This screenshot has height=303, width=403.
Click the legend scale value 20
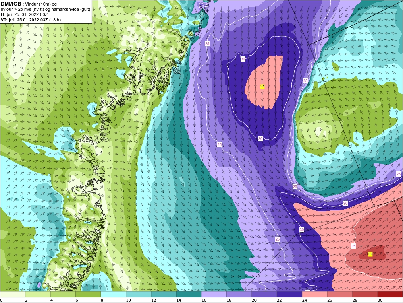tap(254, 300)
